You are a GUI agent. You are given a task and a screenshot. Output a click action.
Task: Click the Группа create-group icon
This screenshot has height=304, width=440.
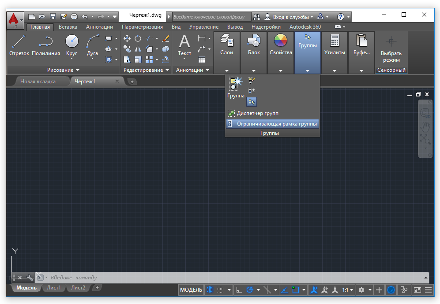[236, 87]
